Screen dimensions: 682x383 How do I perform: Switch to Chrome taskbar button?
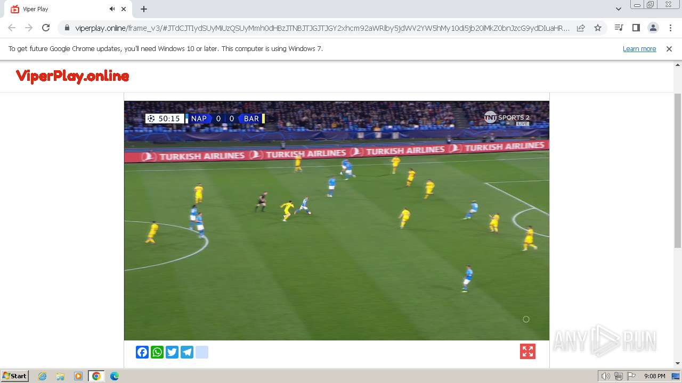[96, 376]
